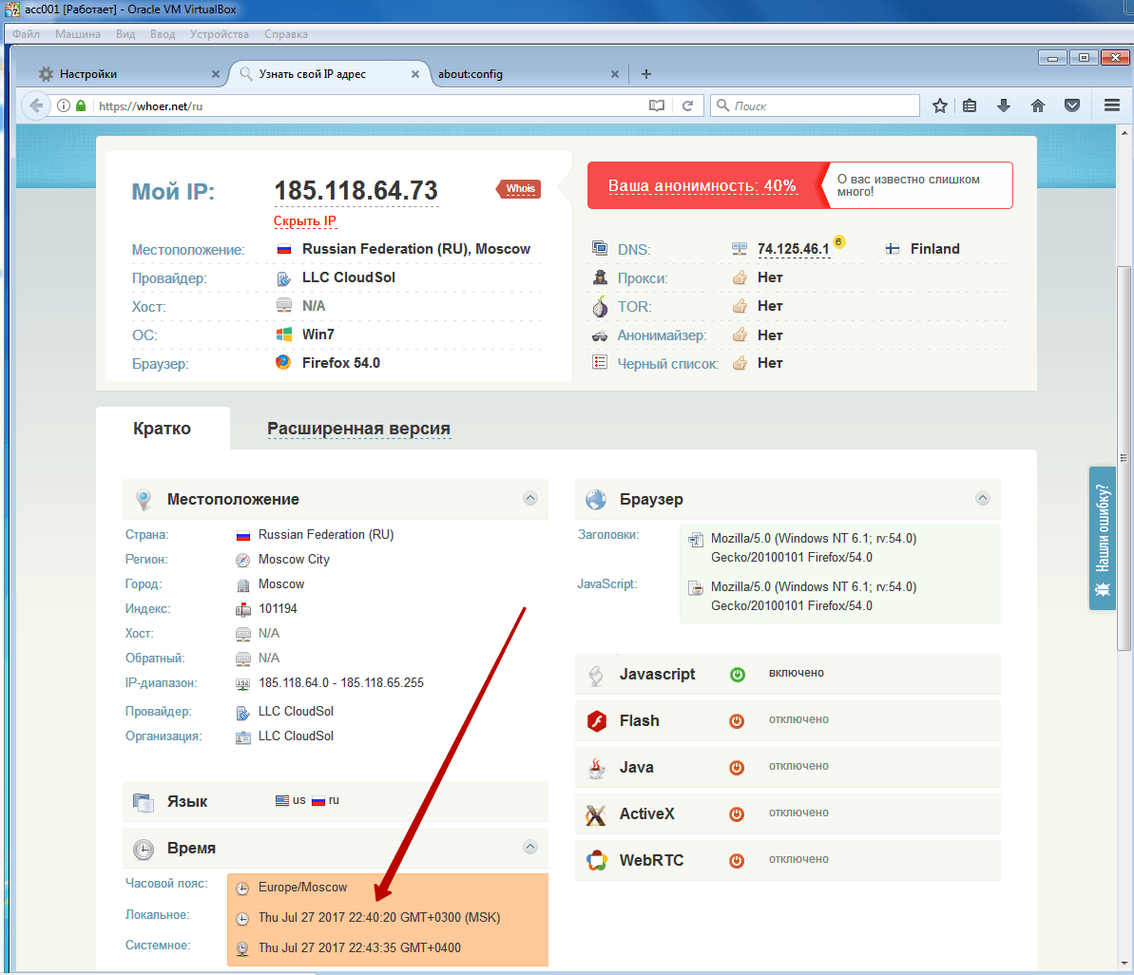
Task: Collapse the Местоположение section
Action: 530,498
